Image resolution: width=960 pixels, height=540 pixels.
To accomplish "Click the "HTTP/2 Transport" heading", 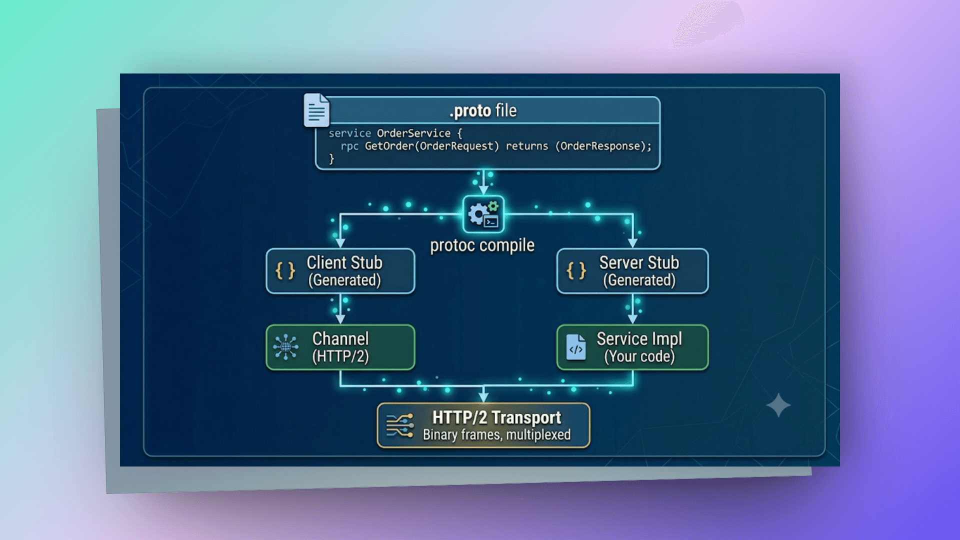I will tap(496, 417).
